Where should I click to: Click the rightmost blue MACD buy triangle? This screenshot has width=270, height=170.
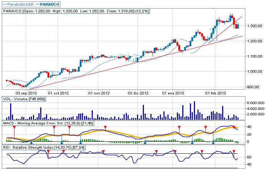coord(213,143)
